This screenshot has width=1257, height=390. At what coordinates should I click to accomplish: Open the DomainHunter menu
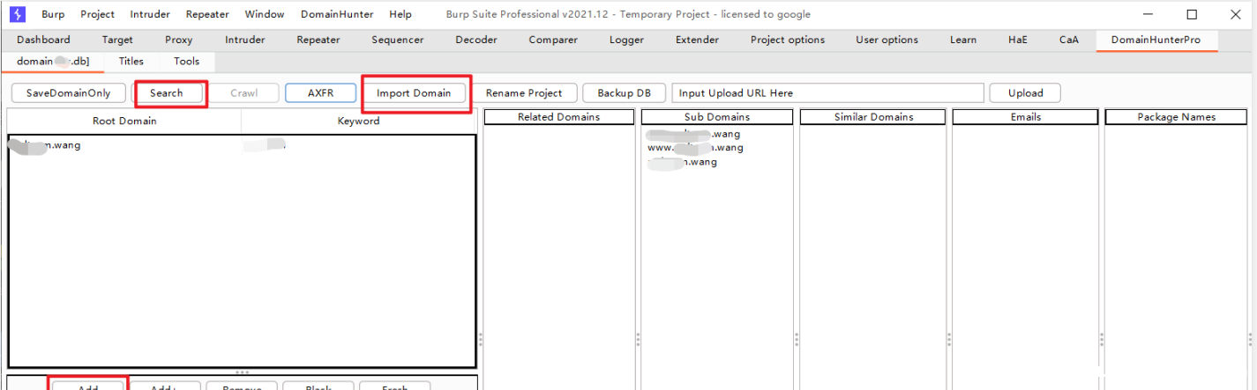pos(337,14)
